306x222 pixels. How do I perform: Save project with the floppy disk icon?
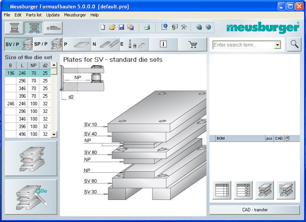click(x=121, y=27)
